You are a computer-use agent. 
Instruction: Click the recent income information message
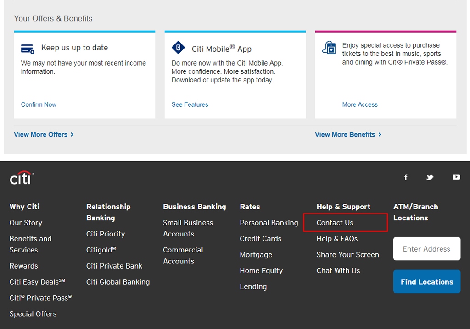(84, 67)
